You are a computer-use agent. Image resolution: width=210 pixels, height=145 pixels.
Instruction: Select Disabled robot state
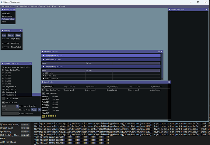[x=8, y=13]
